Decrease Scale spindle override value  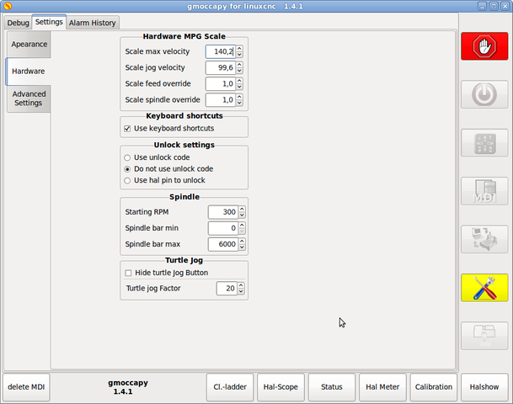click(239, 103)
